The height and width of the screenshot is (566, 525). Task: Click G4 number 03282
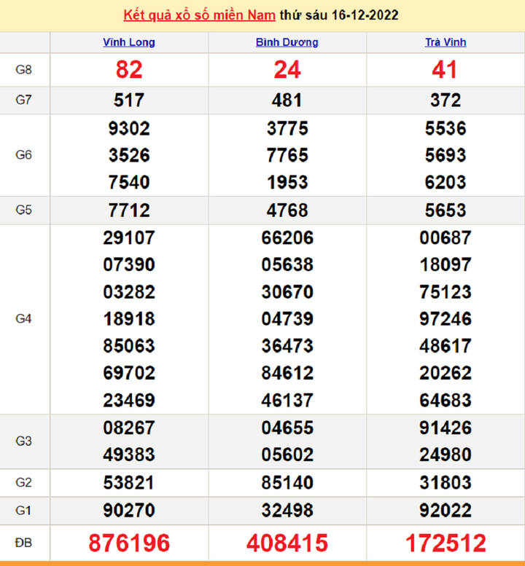tap(129, 291)
